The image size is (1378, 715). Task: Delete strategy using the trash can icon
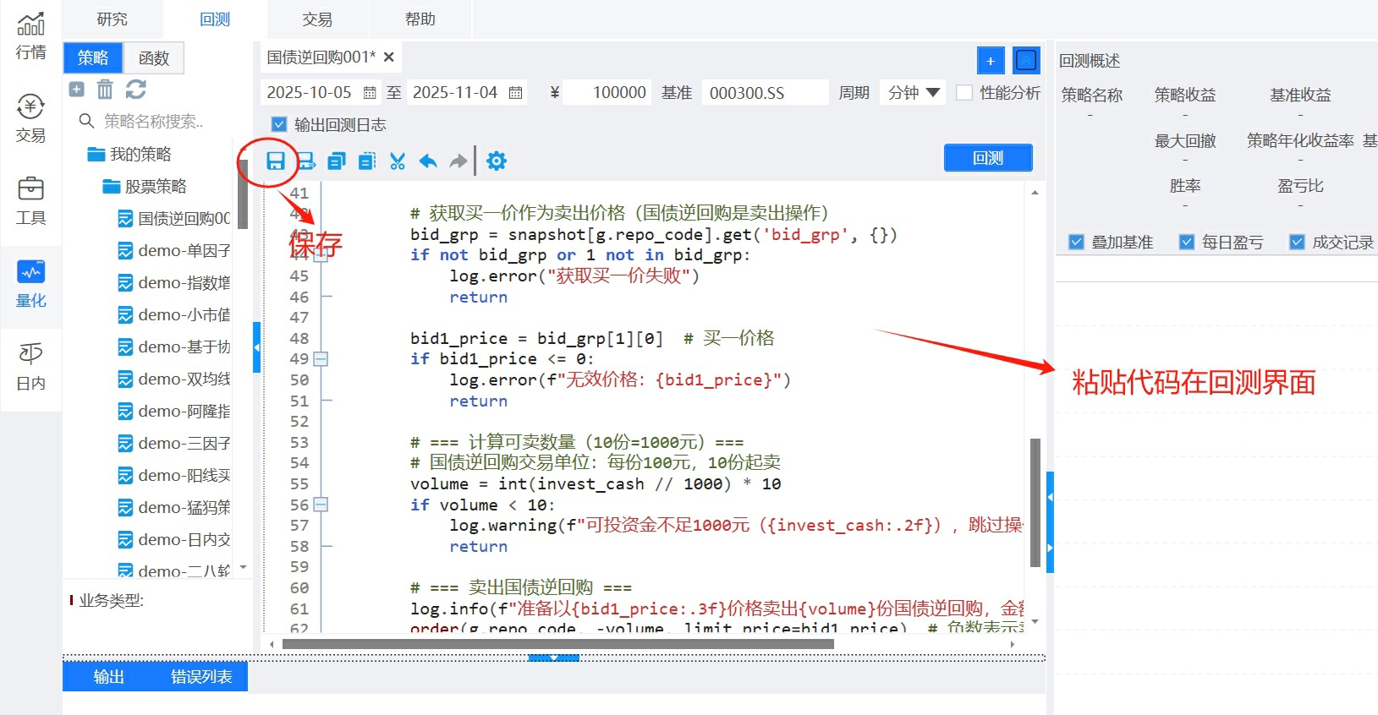(105, 90)
